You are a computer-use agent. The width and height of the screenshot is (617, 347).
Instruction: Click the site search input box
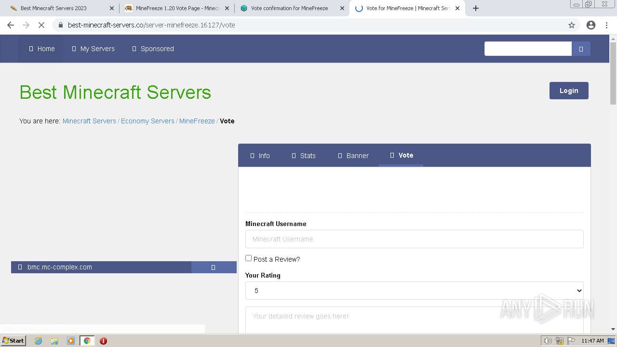pos(528,49)
